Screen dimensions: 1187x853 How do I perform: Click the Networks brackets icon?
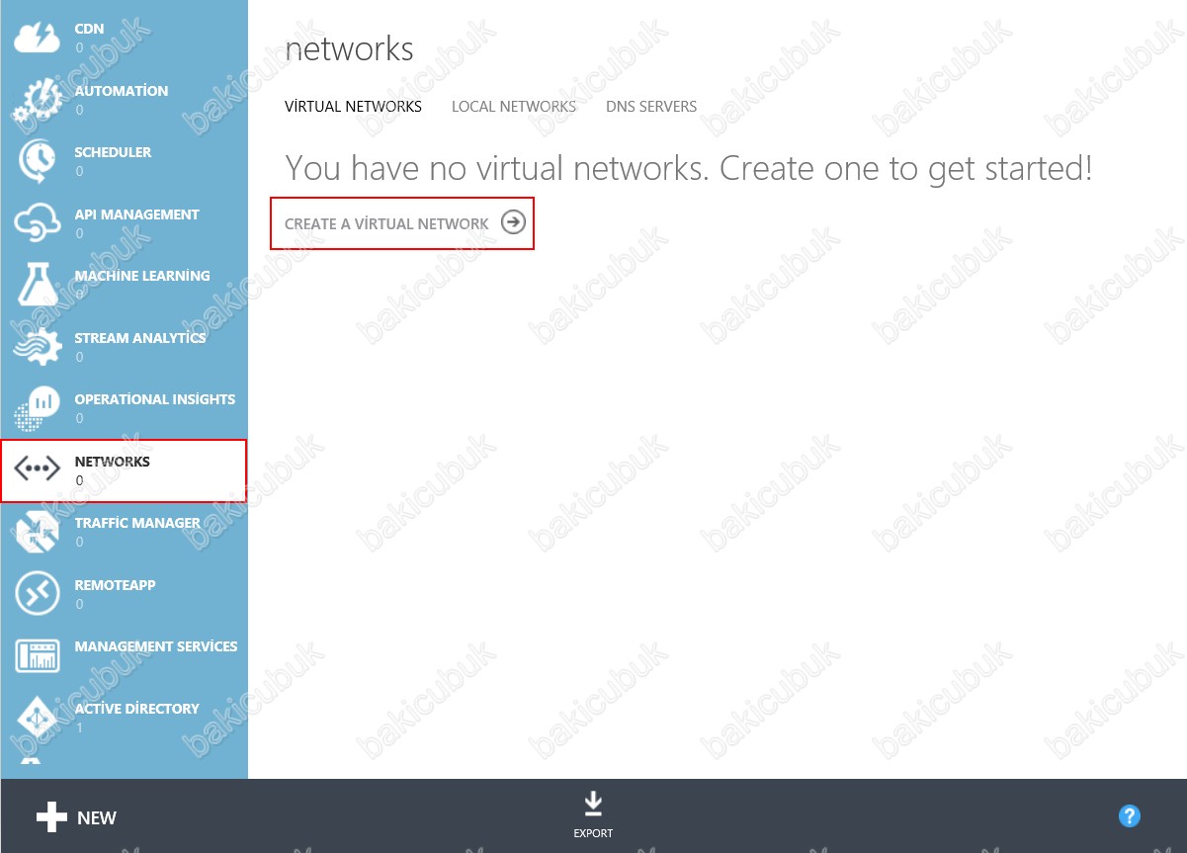38,470
